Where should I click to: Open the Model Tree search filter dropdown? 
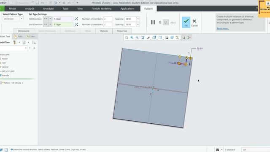click(x=30, y=48)
